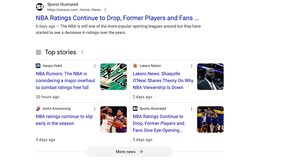Click Awful Announcing source label

coord(56,109)
